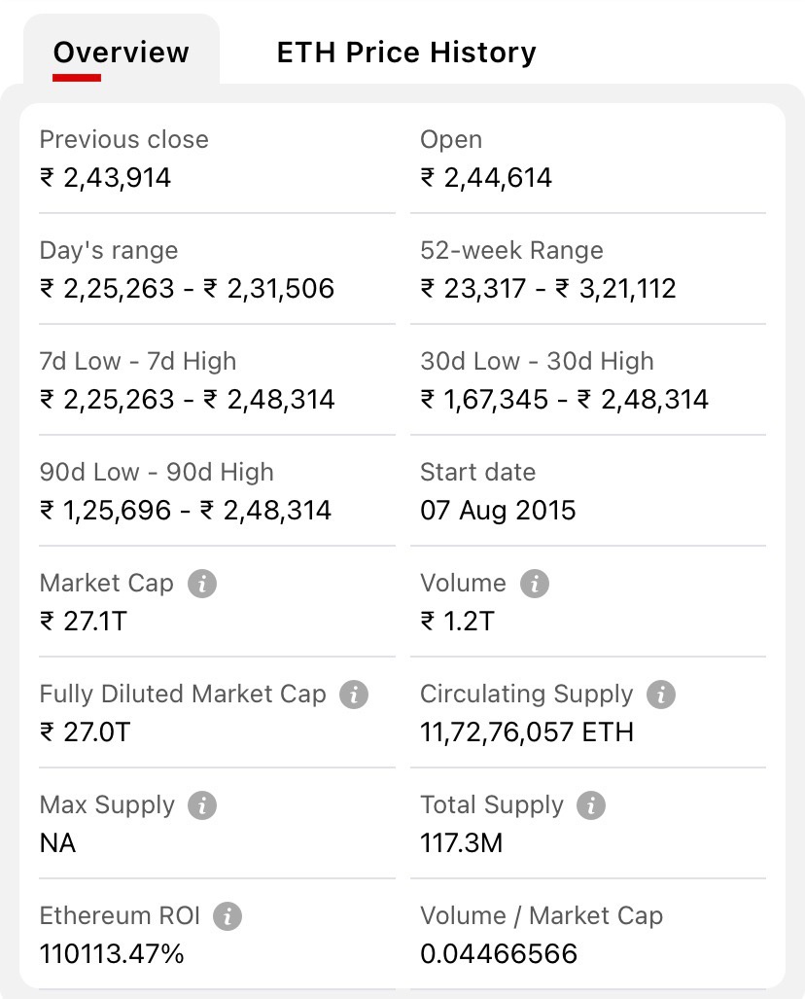805x999 pixels.
Task: Tap the Circulating Supply ETH amount
Action: tap(526, 732)
